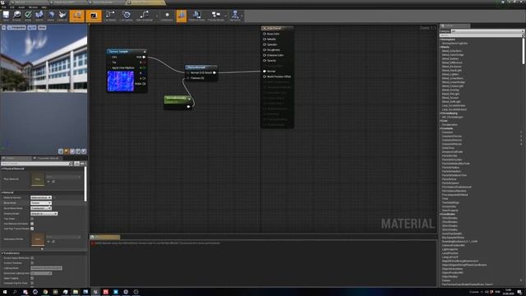Switch to the Details panel tab
Image resolution: width=526 pixels, height=296 pixels.
16,158
